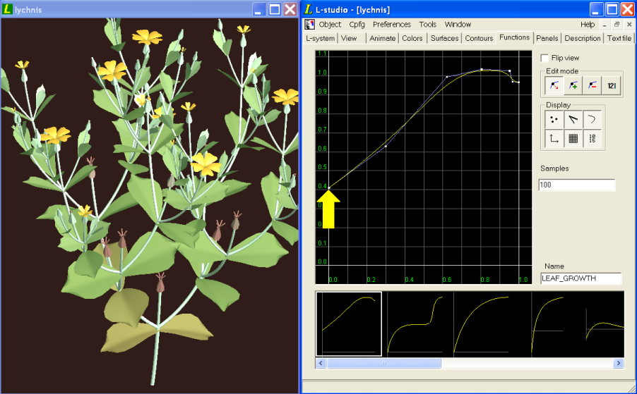
Task: Enable the Flip view checkbox
Action: (544, 58)
